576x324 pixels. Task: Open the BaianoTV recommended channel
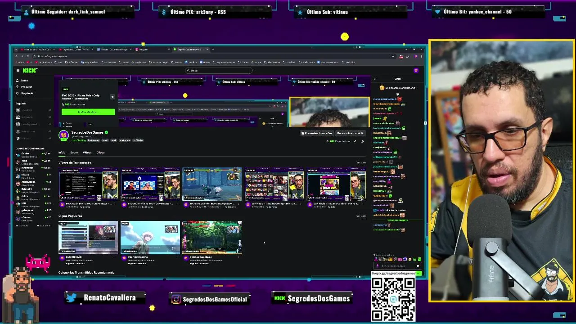(34, 191)
